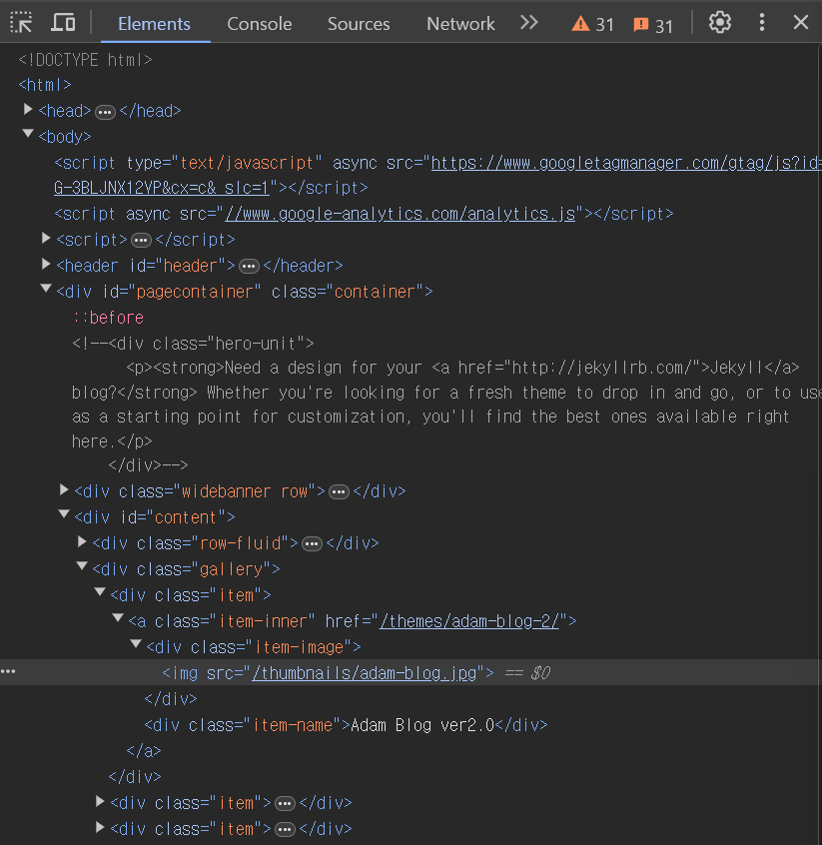Select the "here.</p>" comment line
The width and height of the screenshot is (822, 845).
tap(112, 441)
